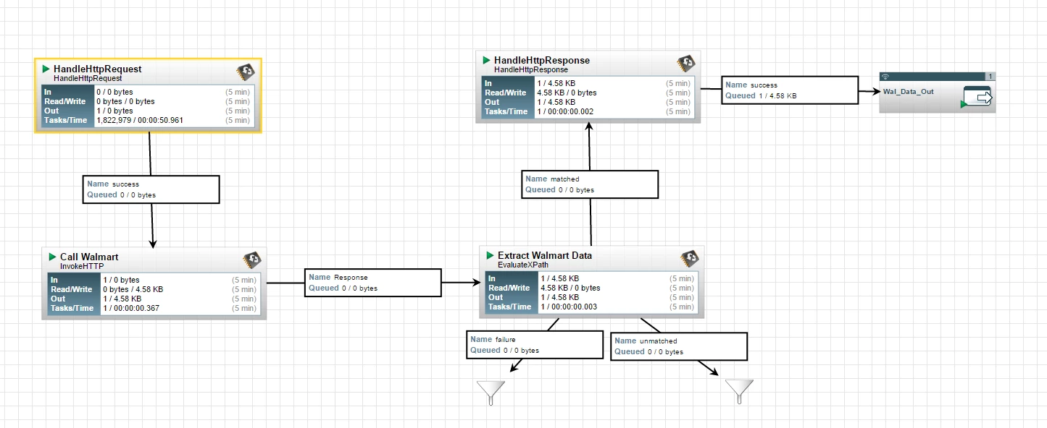Click the Out row label of HandleHttpResponse

coord(492,102)
